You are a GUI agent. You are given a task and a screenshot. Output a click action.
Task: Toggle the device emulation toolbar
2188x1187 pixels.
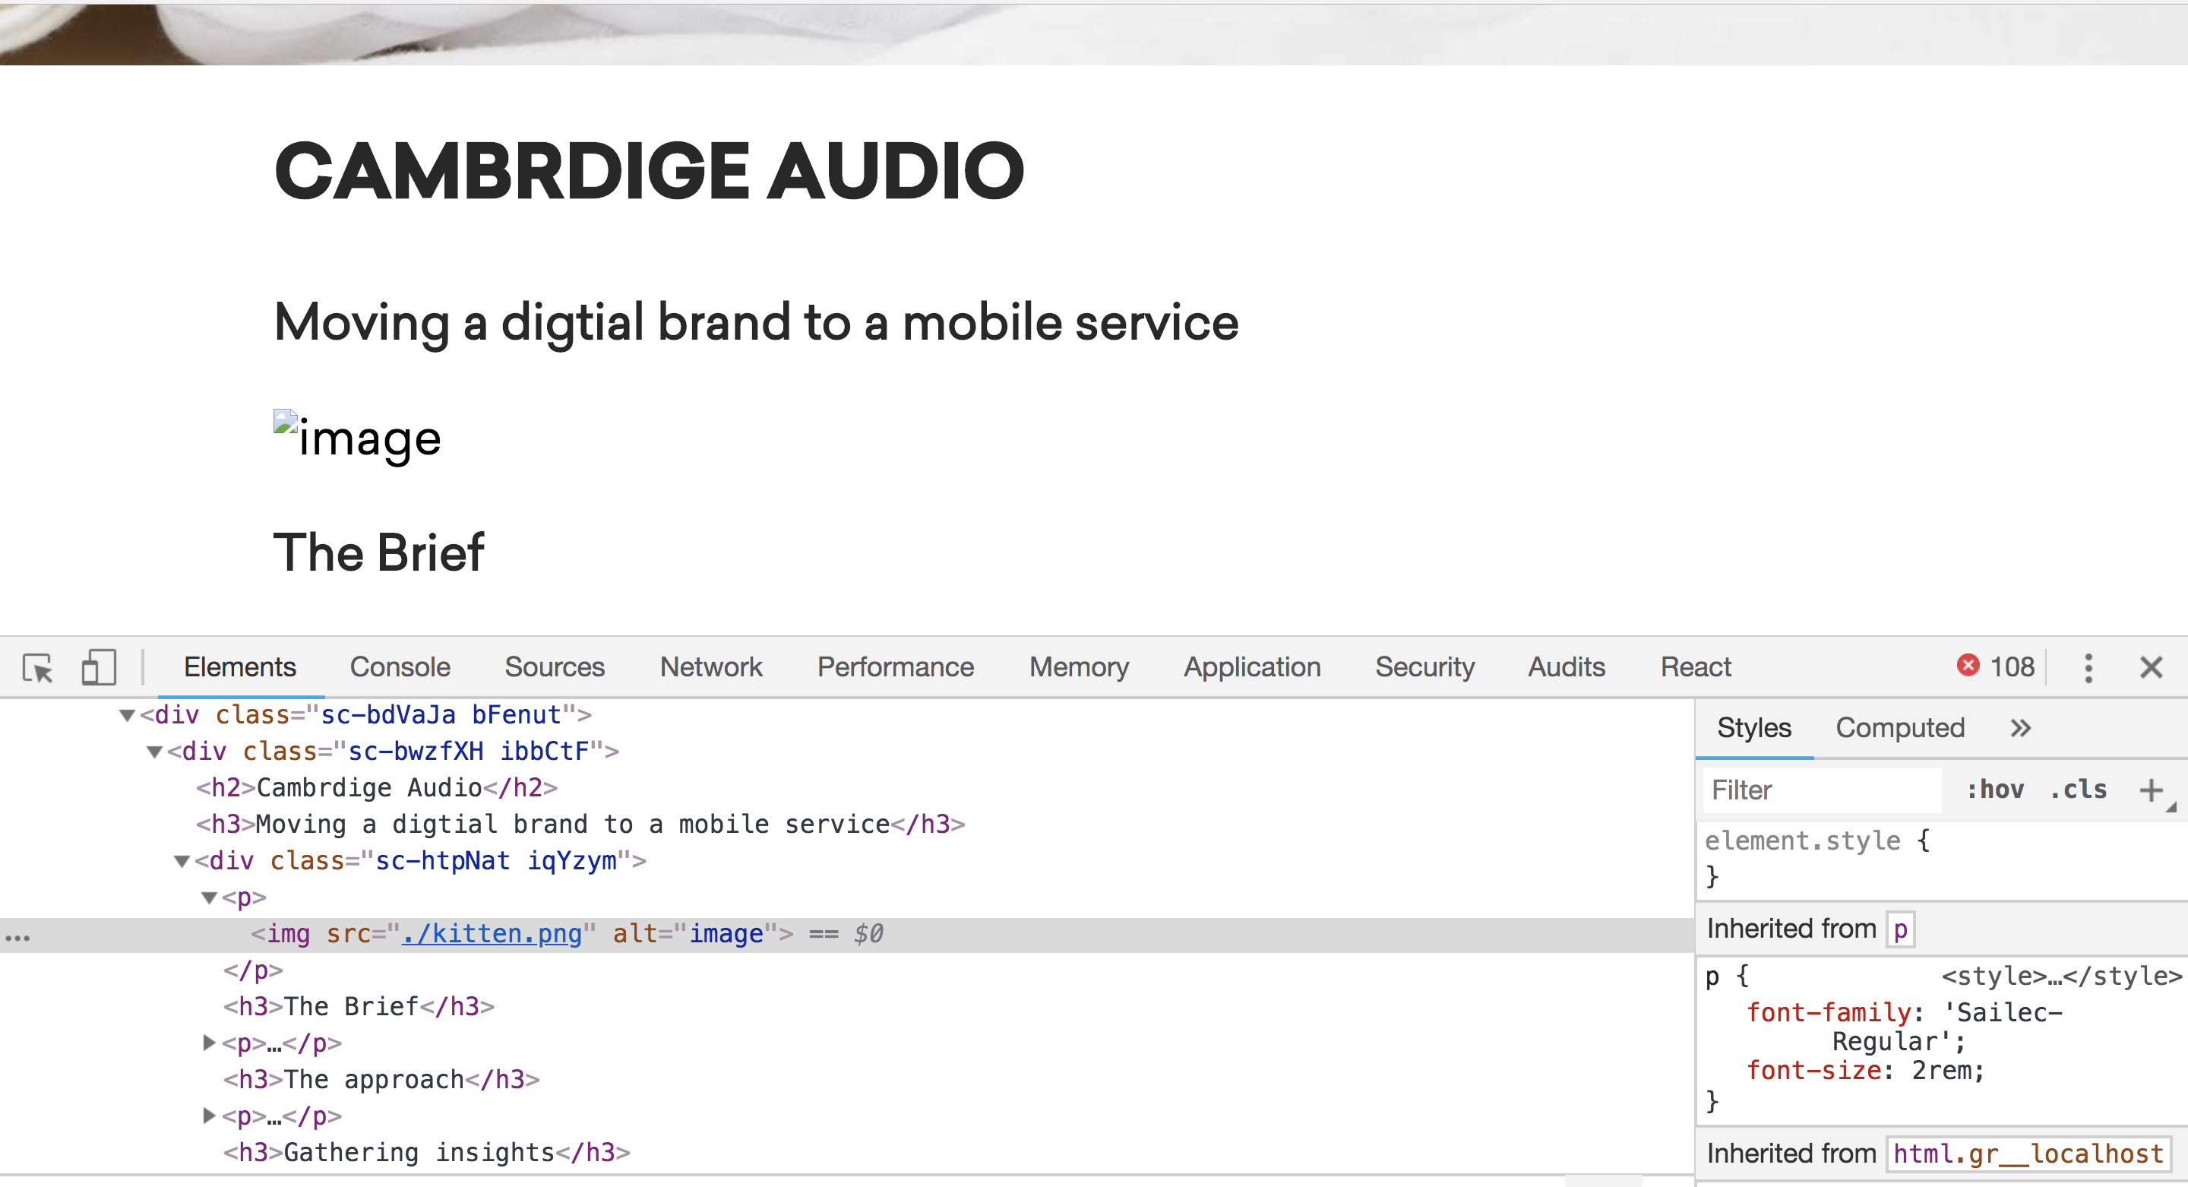(x=99, y=668)
